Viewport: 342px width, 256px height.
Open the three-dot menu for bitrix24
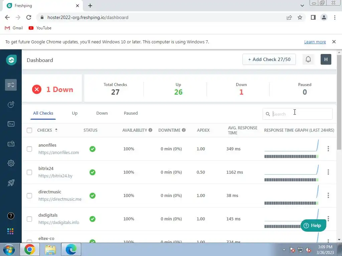[328, 172]
